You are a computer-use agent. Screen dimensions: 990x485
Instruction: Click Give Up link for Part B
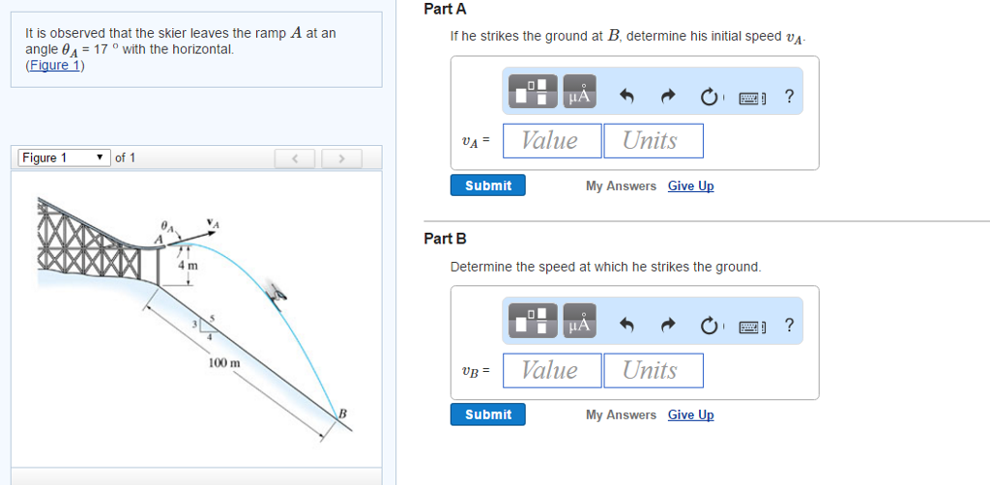pyautogui.click(x=690, y=415)
